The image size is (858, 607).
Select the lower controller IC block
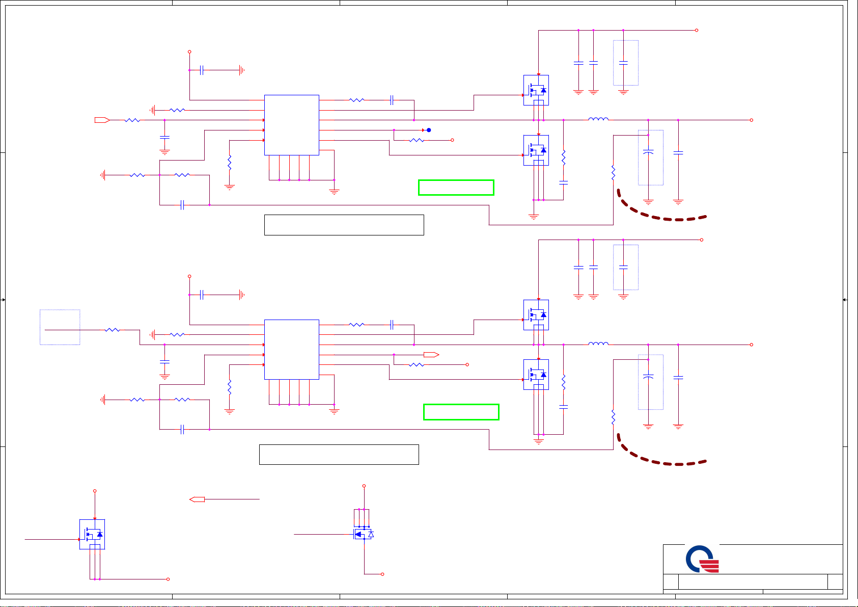click(292, 350)
